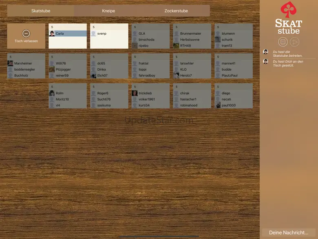Viewport: 318px width, 239px height.
Task: Click the Skatstube logo
Action: (288, 18)
